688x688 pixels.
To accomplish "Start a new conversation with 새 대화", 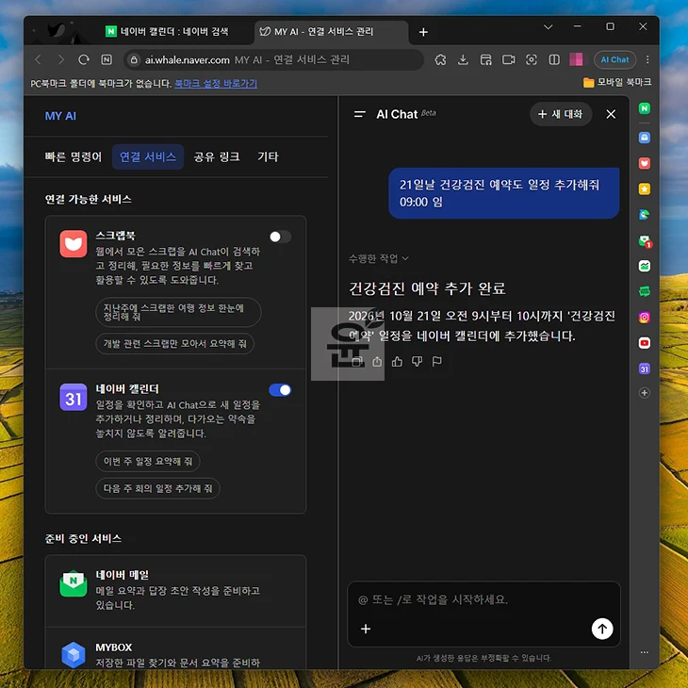I will (561, 114).
